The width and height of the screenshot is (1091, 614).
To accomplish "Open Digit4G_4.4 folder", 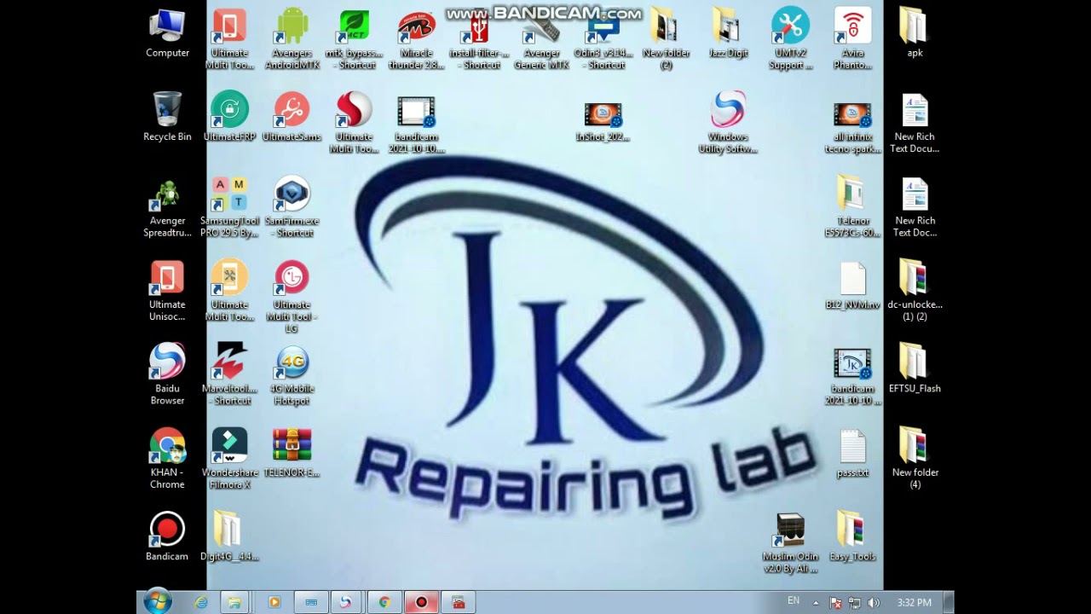I will point(229,536).
